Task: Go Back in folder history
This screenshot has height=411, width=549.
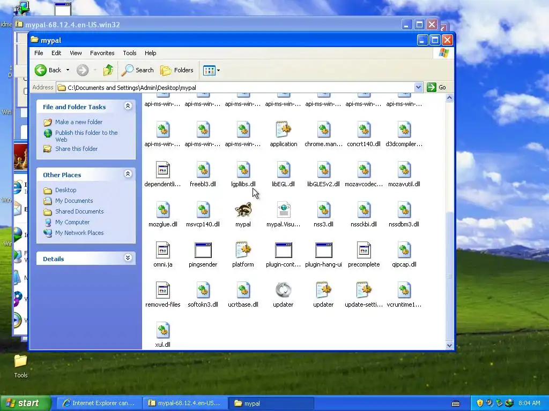Action: click(x=48, y=70)
